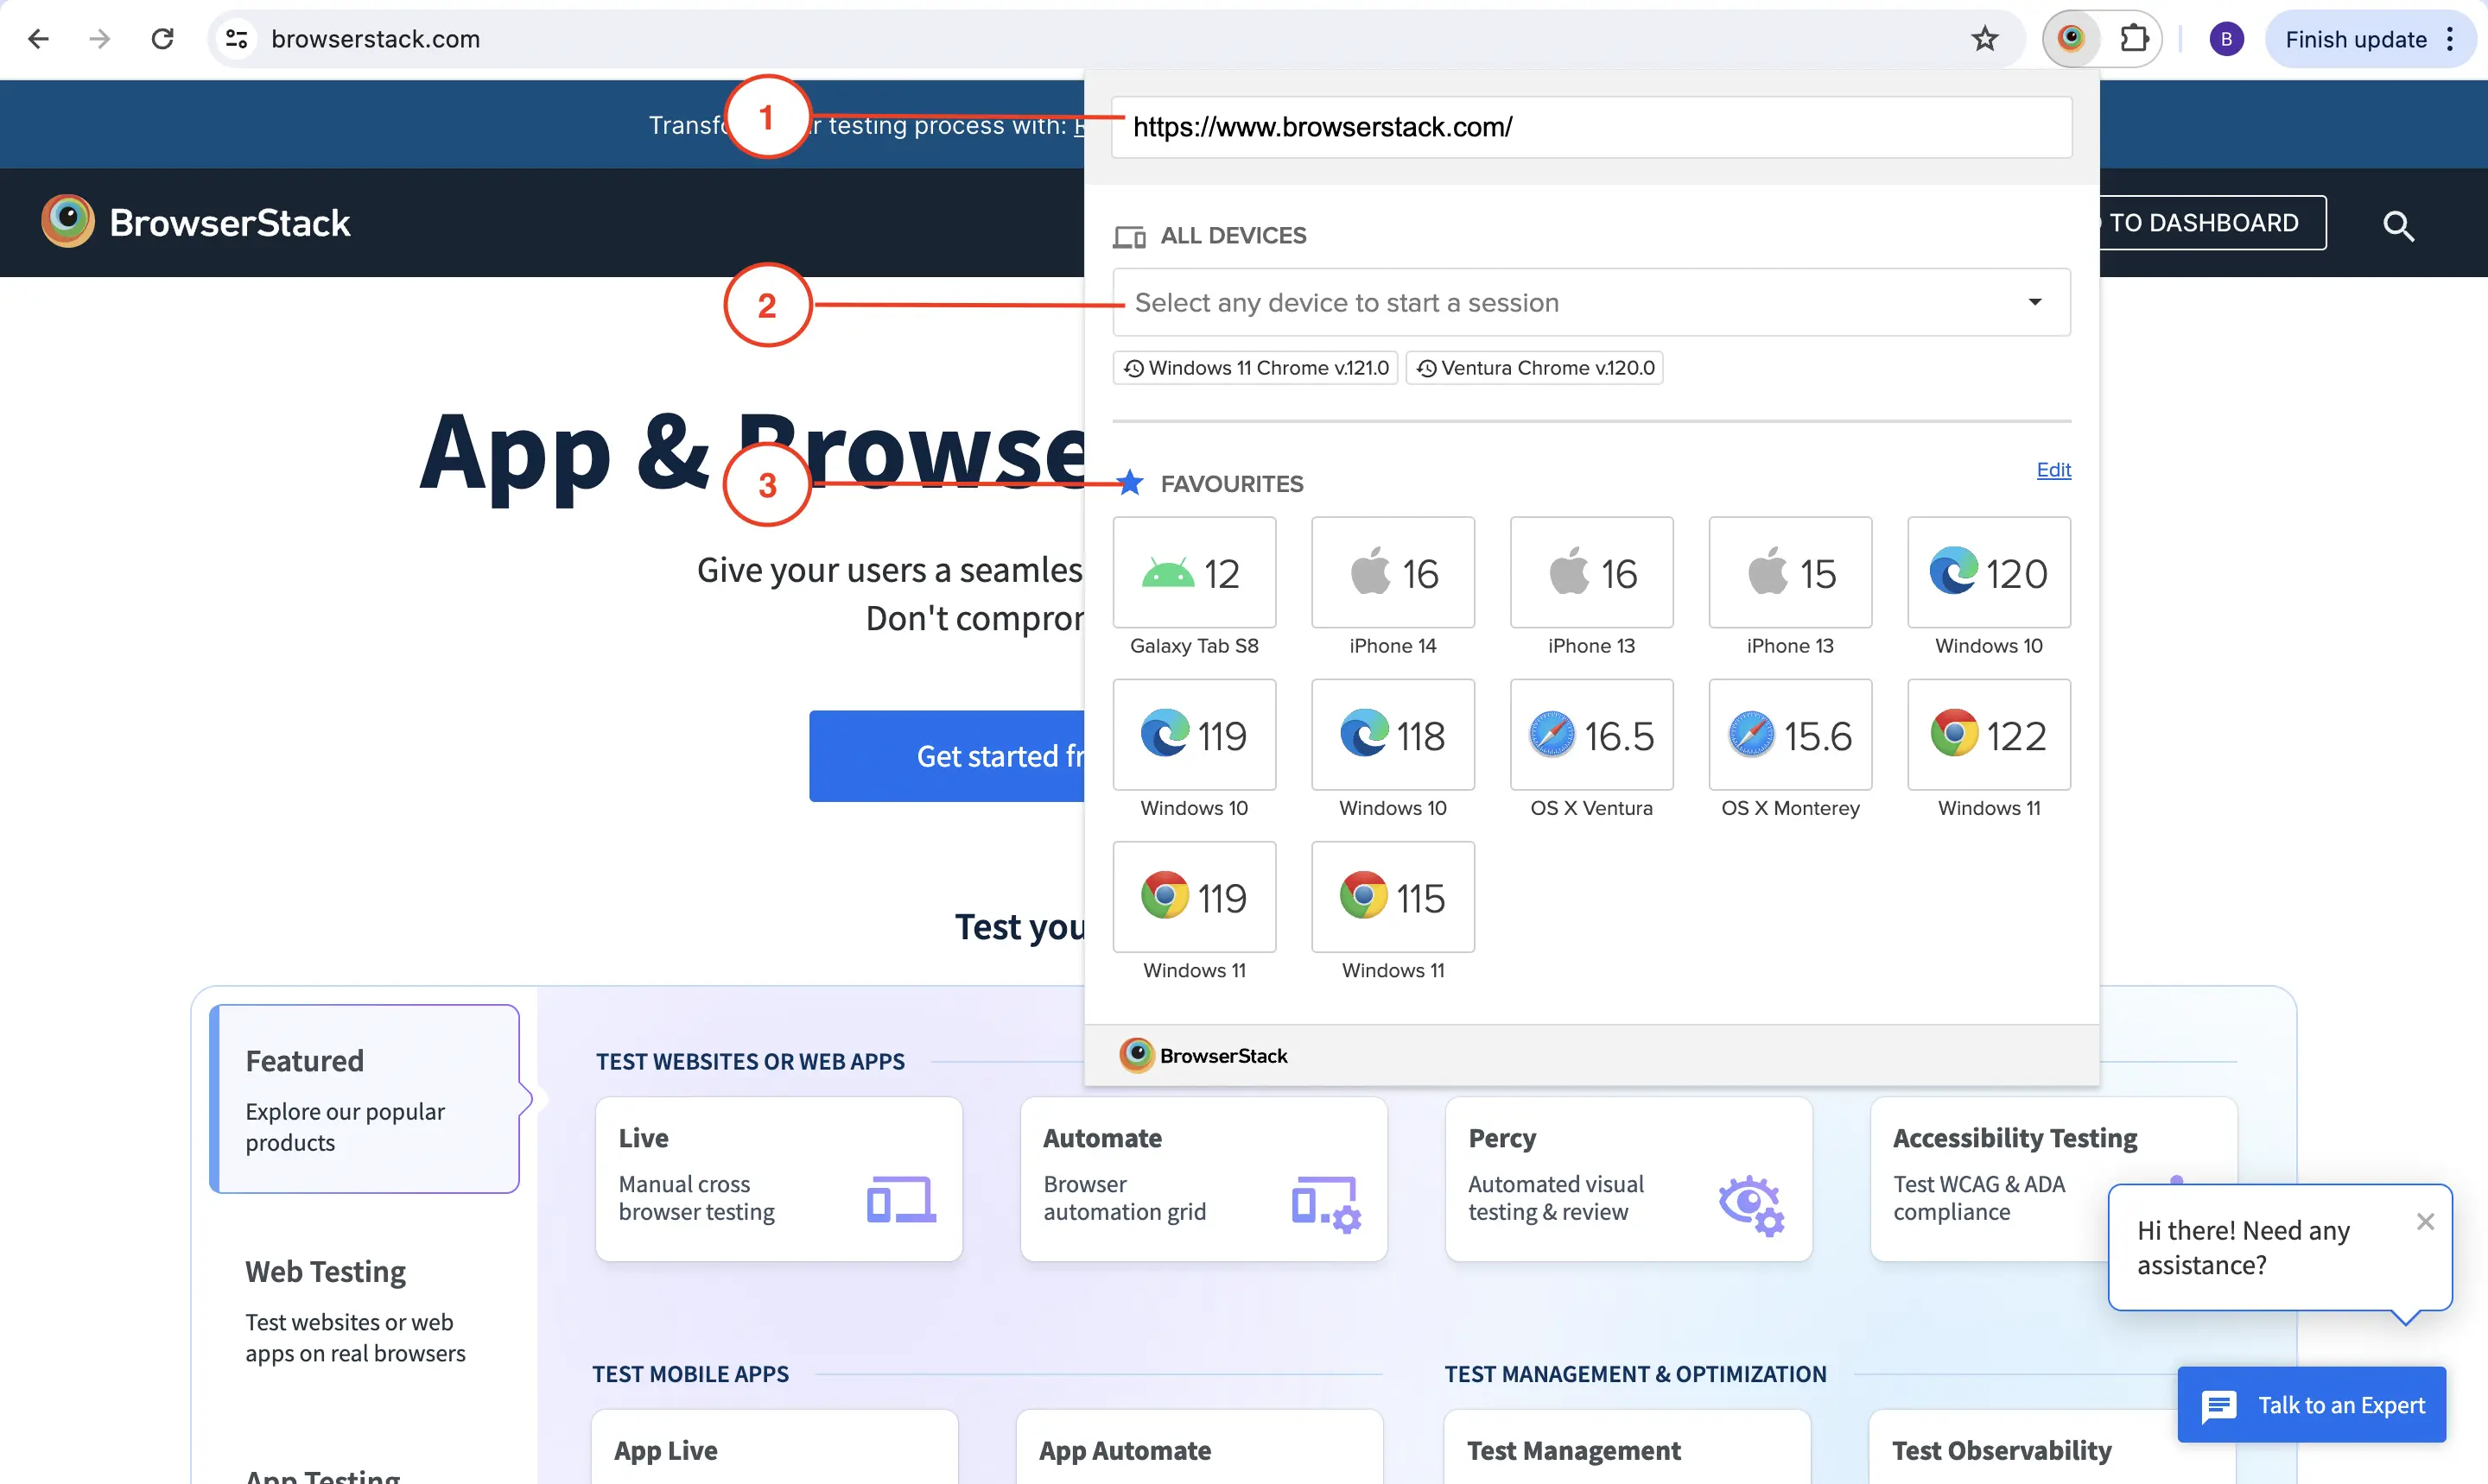This screenshot has width=2488, height=1484.
Task: Open Chrome three-dot menu next to Finish update
Action: (2449, 39)
